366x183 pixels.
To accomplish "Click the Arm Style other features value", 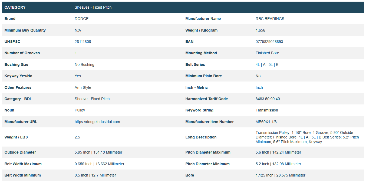I will [x=83, y=87].
